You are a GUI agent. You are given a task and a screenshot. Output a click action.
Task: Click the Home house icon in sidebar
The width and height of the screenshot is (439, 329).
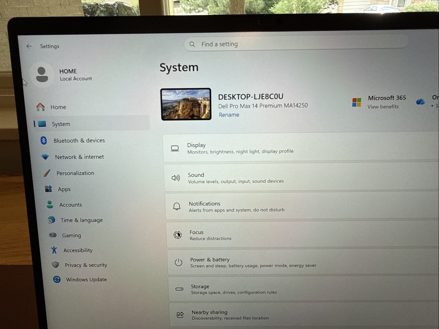pos(41,107)
